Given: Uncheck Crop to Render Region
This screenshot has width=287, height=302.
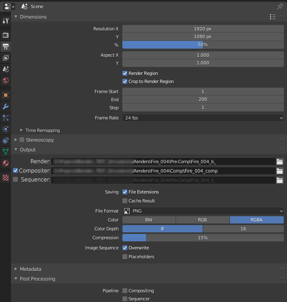Looking at the screenshot, I should [125, 81].
